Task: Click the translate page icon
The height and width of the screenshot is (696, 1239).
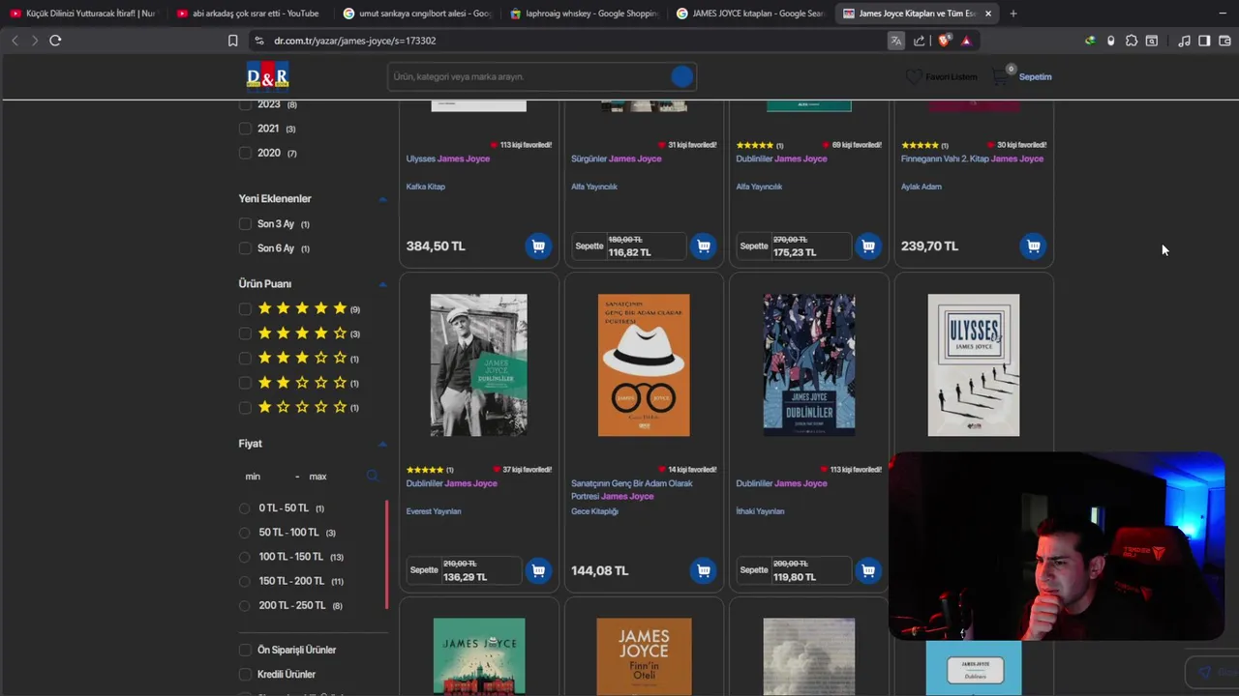Action: 895,41
